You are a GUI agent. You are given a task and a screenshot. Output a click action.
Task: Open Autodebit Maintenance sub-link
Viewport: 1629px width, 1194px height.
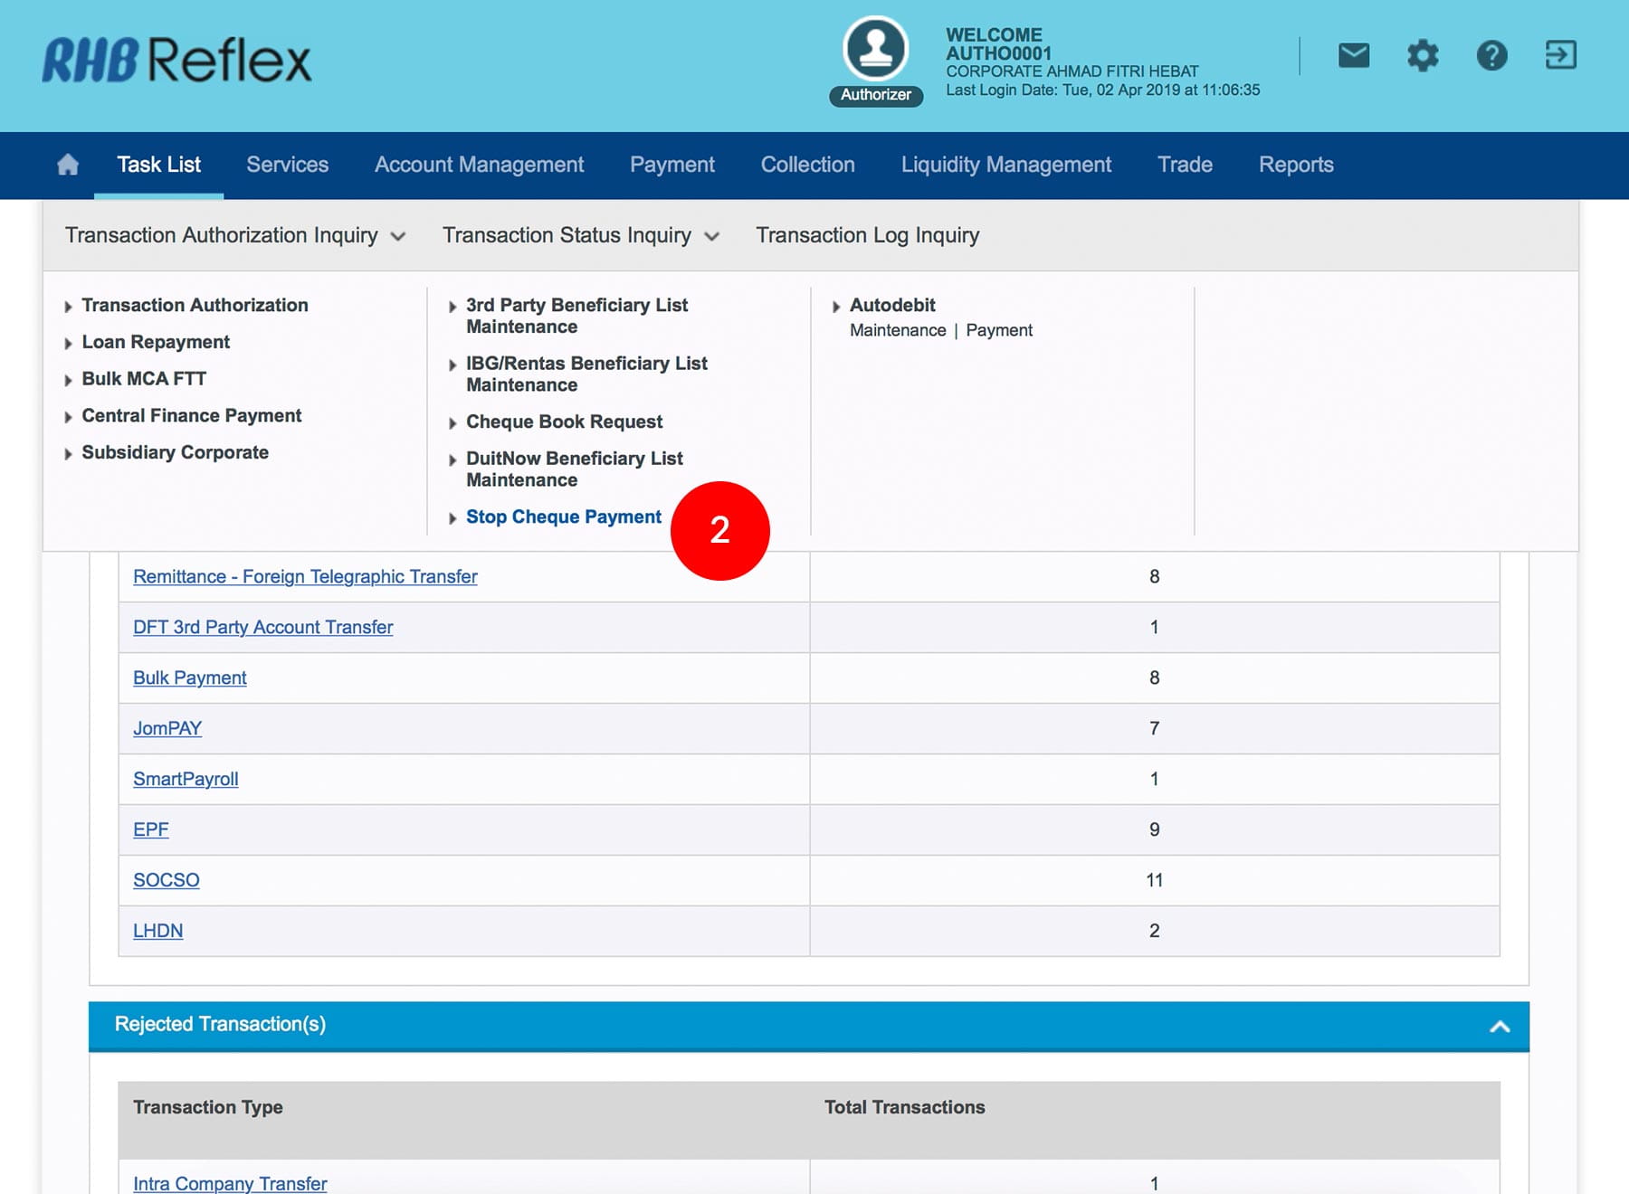pos(897,330)
